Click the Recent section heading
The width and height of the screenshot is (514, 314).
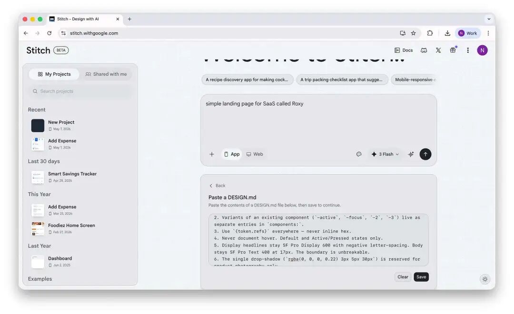tap(37, 110)
